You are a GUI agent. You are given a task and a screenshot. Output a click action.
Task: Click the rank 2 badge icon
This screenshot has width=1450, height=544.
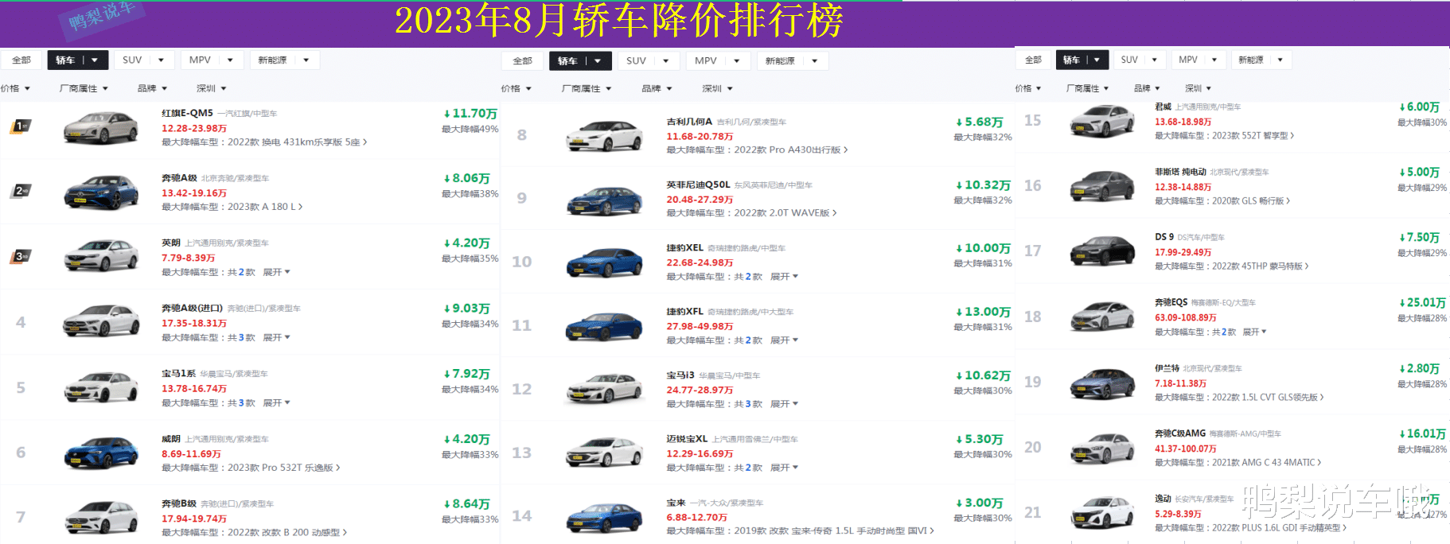coord(21,190)
